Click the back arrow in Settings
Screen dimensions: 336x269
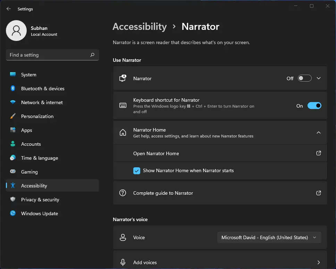click(9, 9)
